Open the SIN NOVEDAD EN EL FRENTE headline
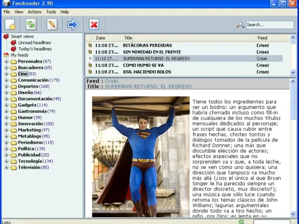The image size is (299, 224). [x=152, y=52]
